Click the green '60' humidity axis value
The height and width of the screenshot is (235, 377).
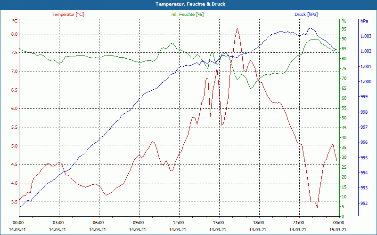pyautogui.click(x=344, y=98)
